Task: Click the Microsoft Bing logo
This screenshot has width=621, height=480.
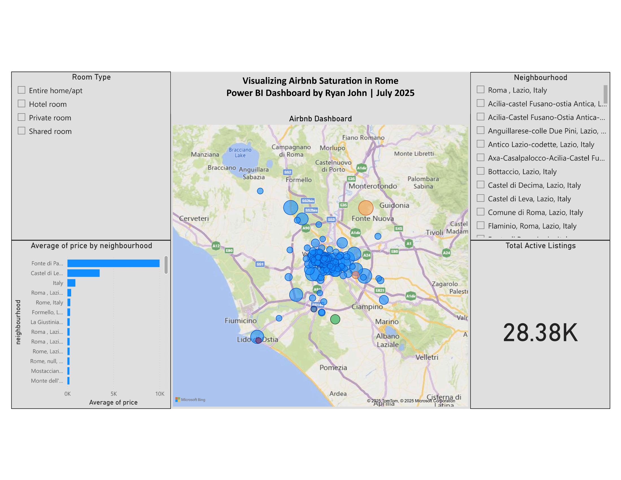Action: [x=190, y=400]
